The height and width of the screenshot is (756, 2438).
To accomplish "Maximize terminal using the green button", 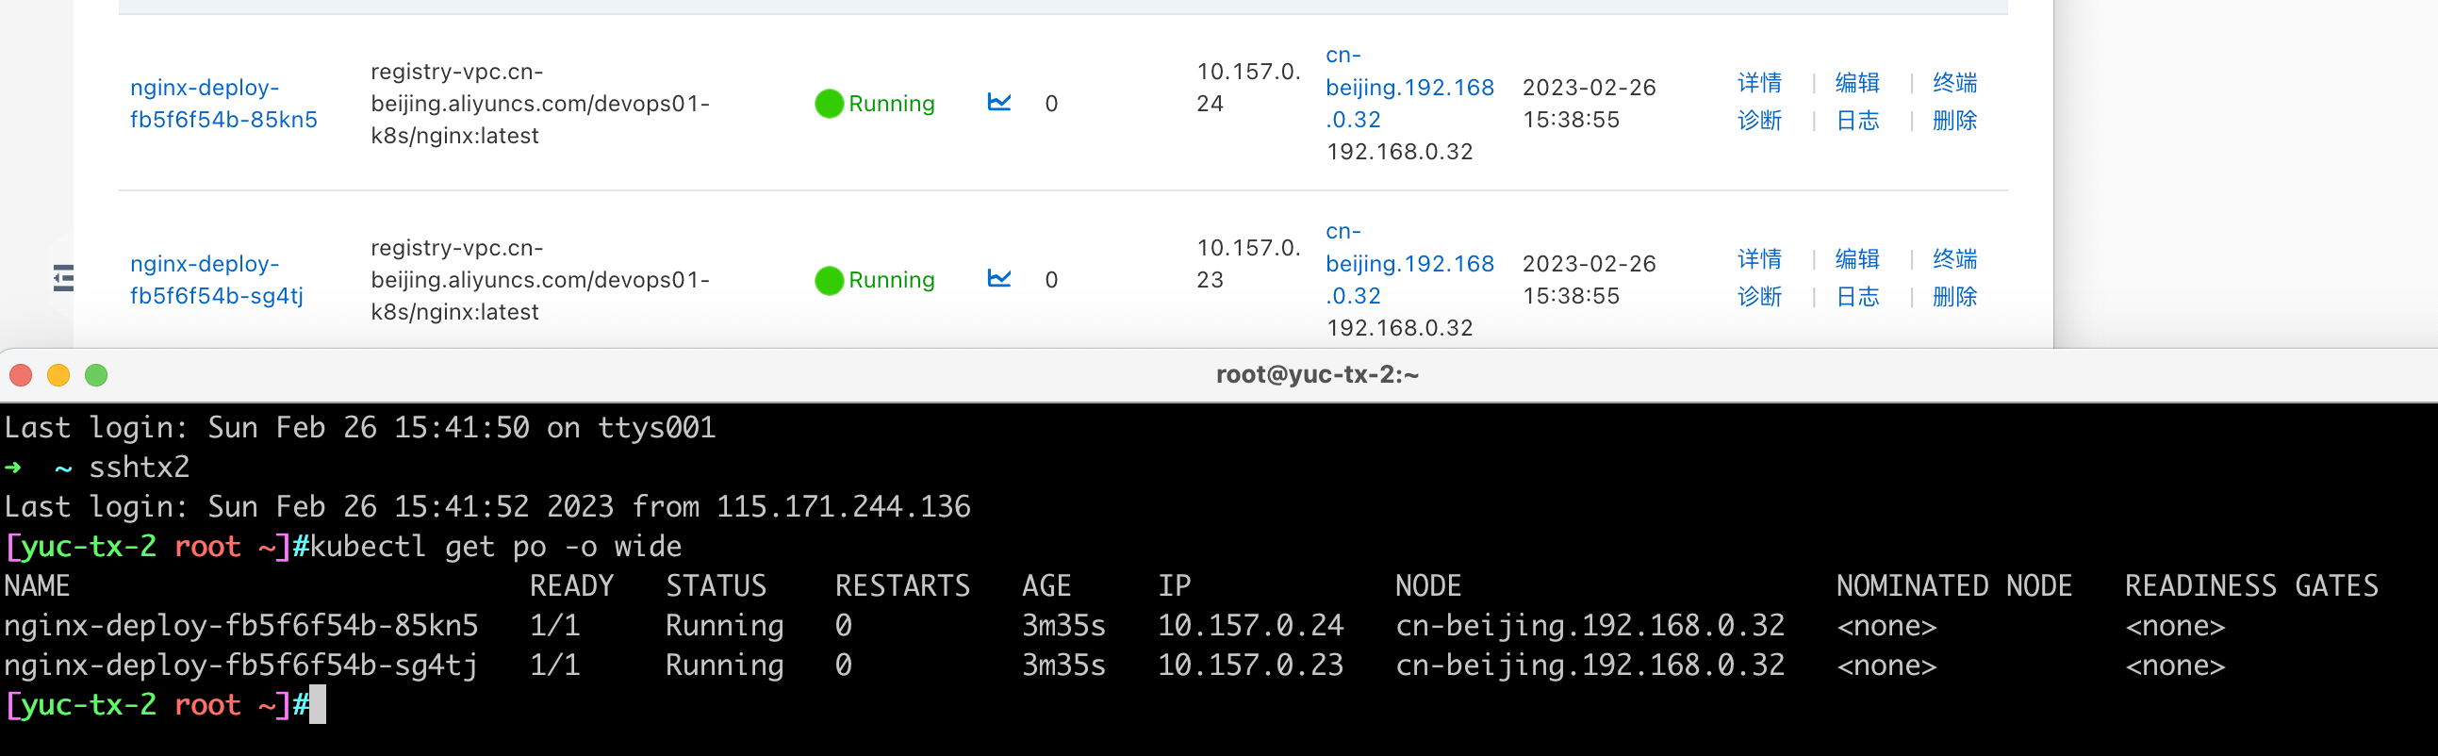I will (x=96, y=375).
